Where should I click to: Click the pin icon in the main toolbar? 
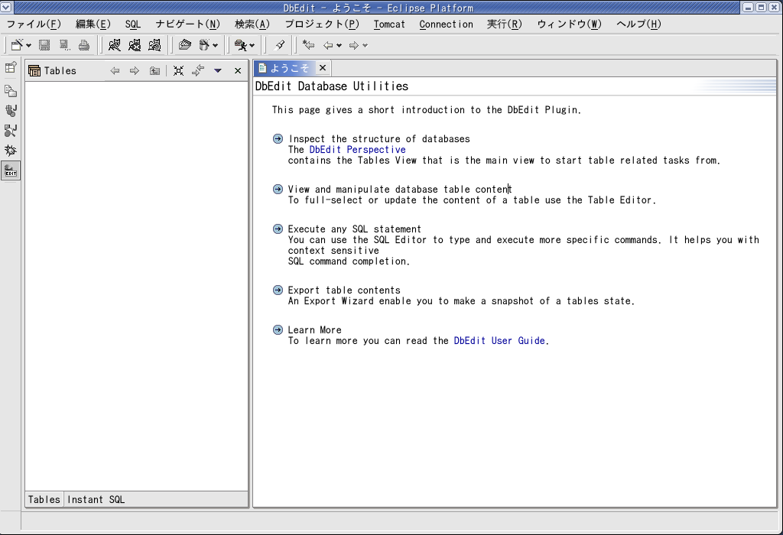click(x=280, y=45)
